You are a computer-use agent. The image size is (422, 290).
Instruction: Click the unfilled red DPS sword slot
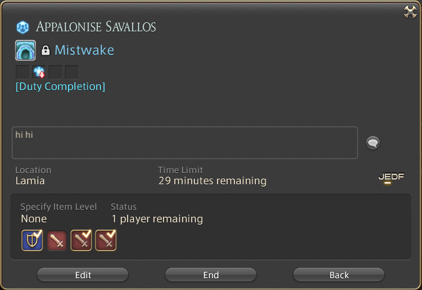tap(57, 241)
